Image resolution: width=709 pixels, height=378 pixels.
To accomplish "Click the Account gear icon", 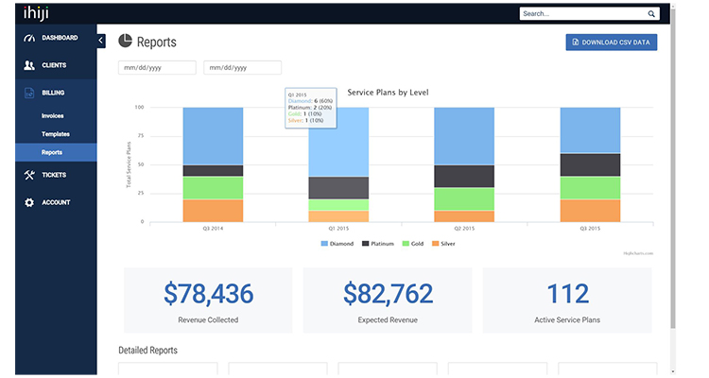I will (29, 202).
